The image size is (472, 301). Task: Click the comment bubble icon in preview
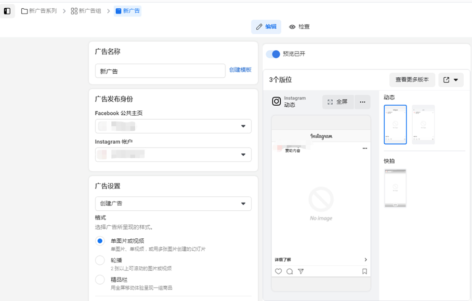289,272
